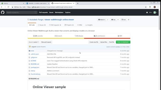Open the Update Readme latest commit message
Screen dimensions: 161x90
41,47
